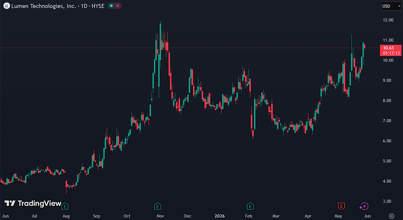Click the red May earnings E marker
This screenshot has height=220, width=403.
pos(341,206)
